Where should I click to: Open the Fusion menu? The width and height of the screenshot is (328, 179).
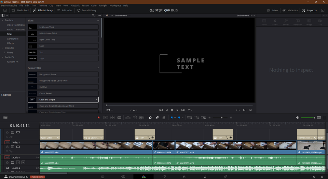coord(85,5)
